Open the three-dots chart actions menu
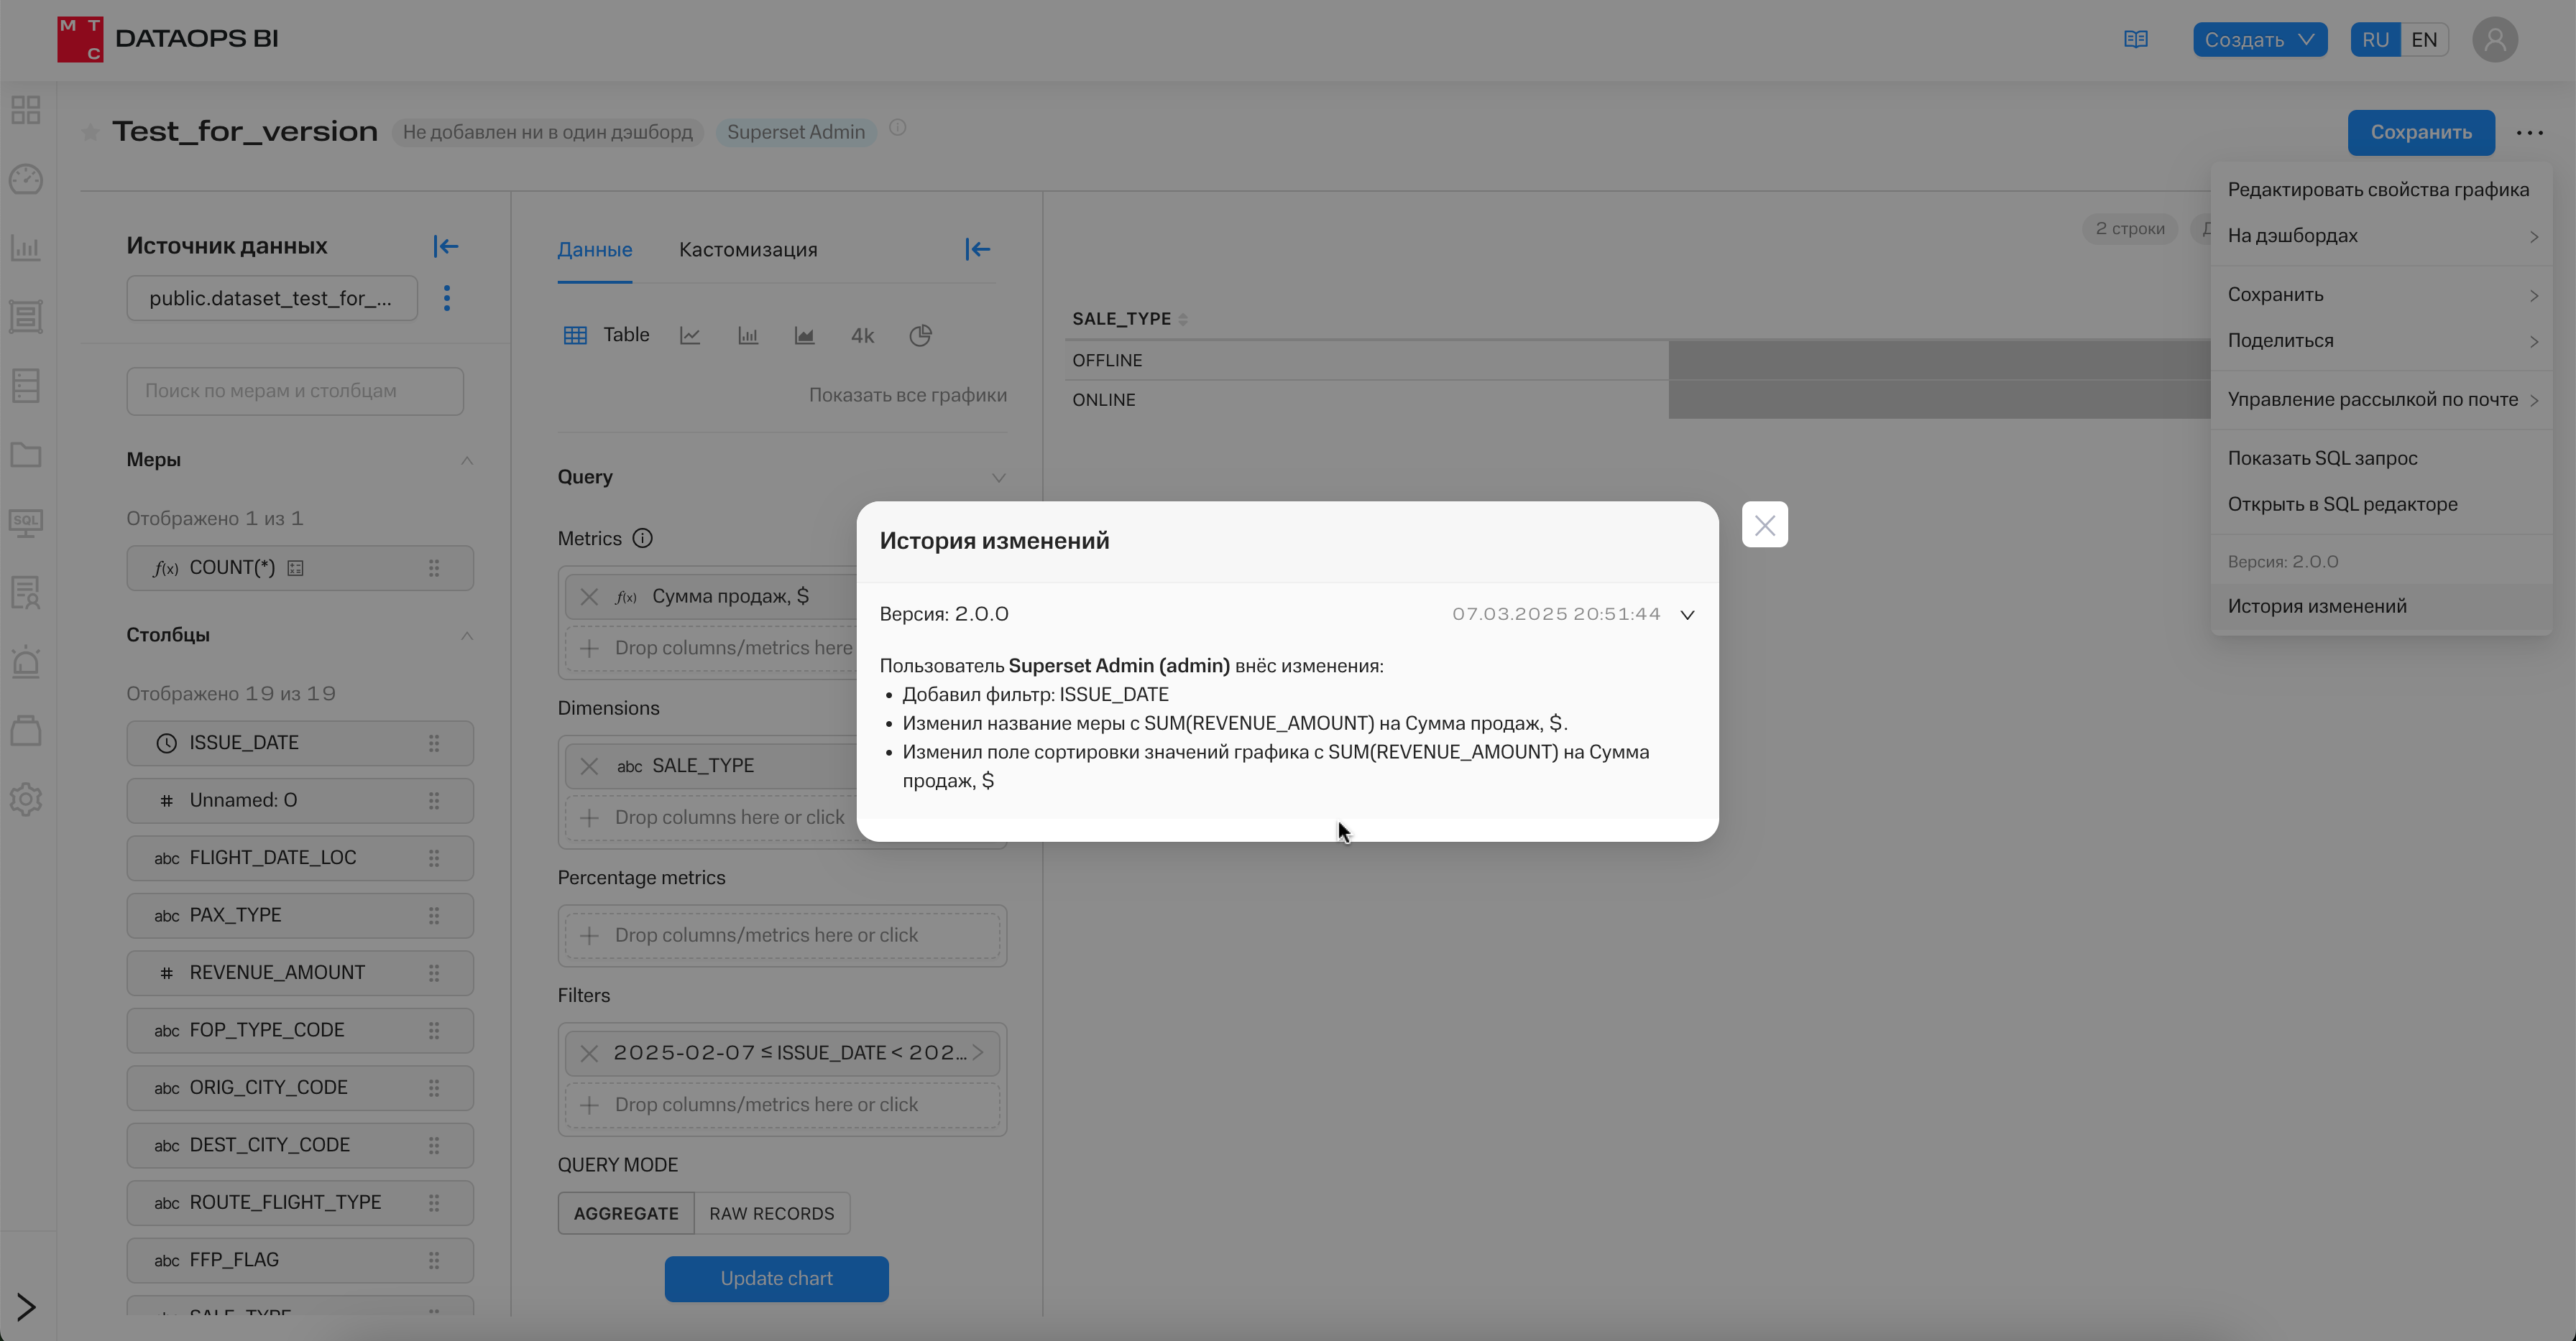This screenshot has width=2576, height=1341. click(2529, 133)
